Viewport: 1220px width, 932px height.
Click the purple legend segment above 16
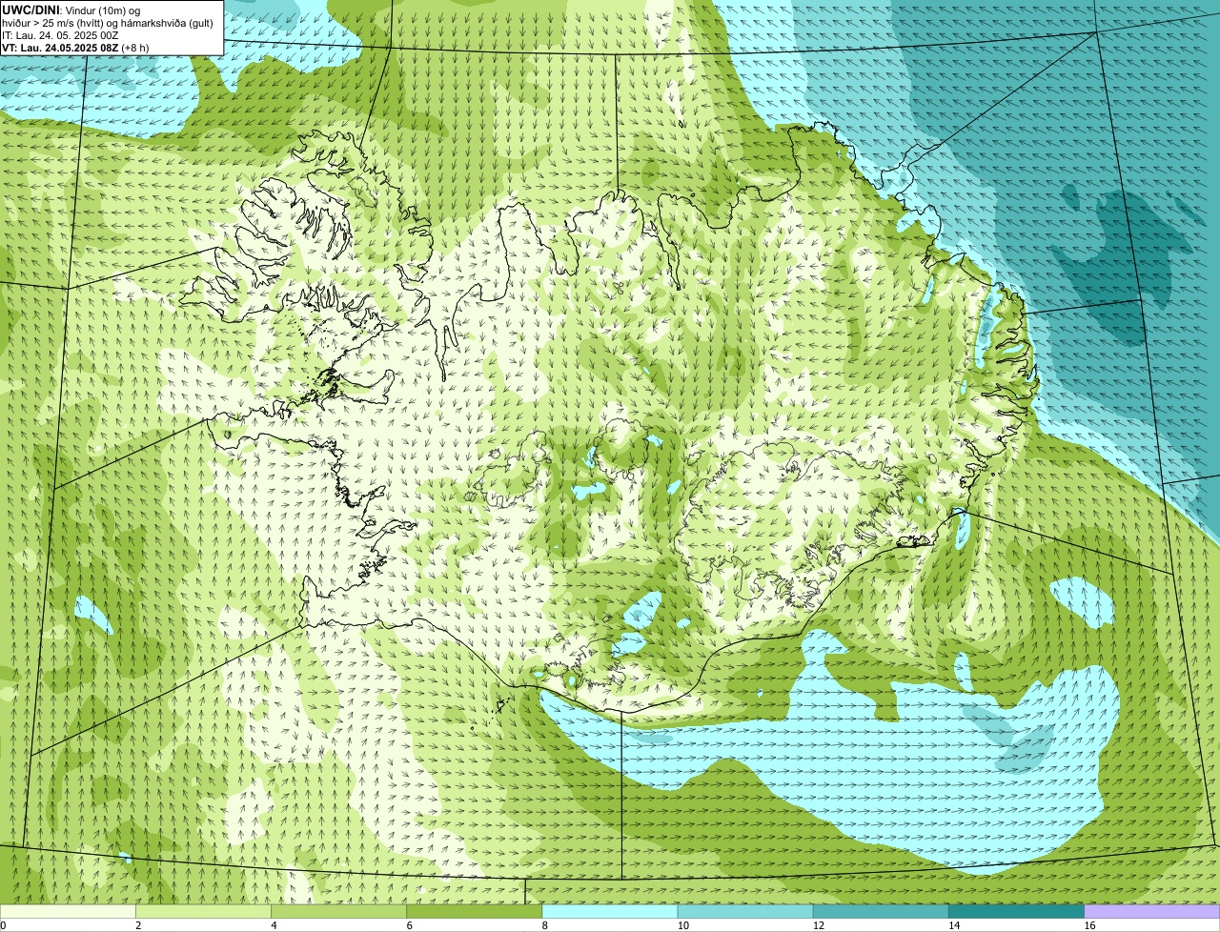click(x=1152, y=911)
